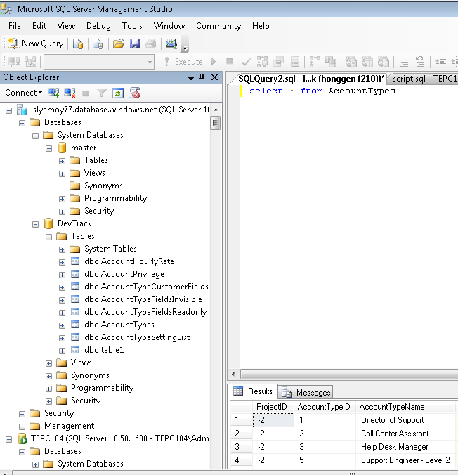Click the Refresh icon in Object Explorer
The width and height of the screenshot is (458, 475).
tap(118, 93)
